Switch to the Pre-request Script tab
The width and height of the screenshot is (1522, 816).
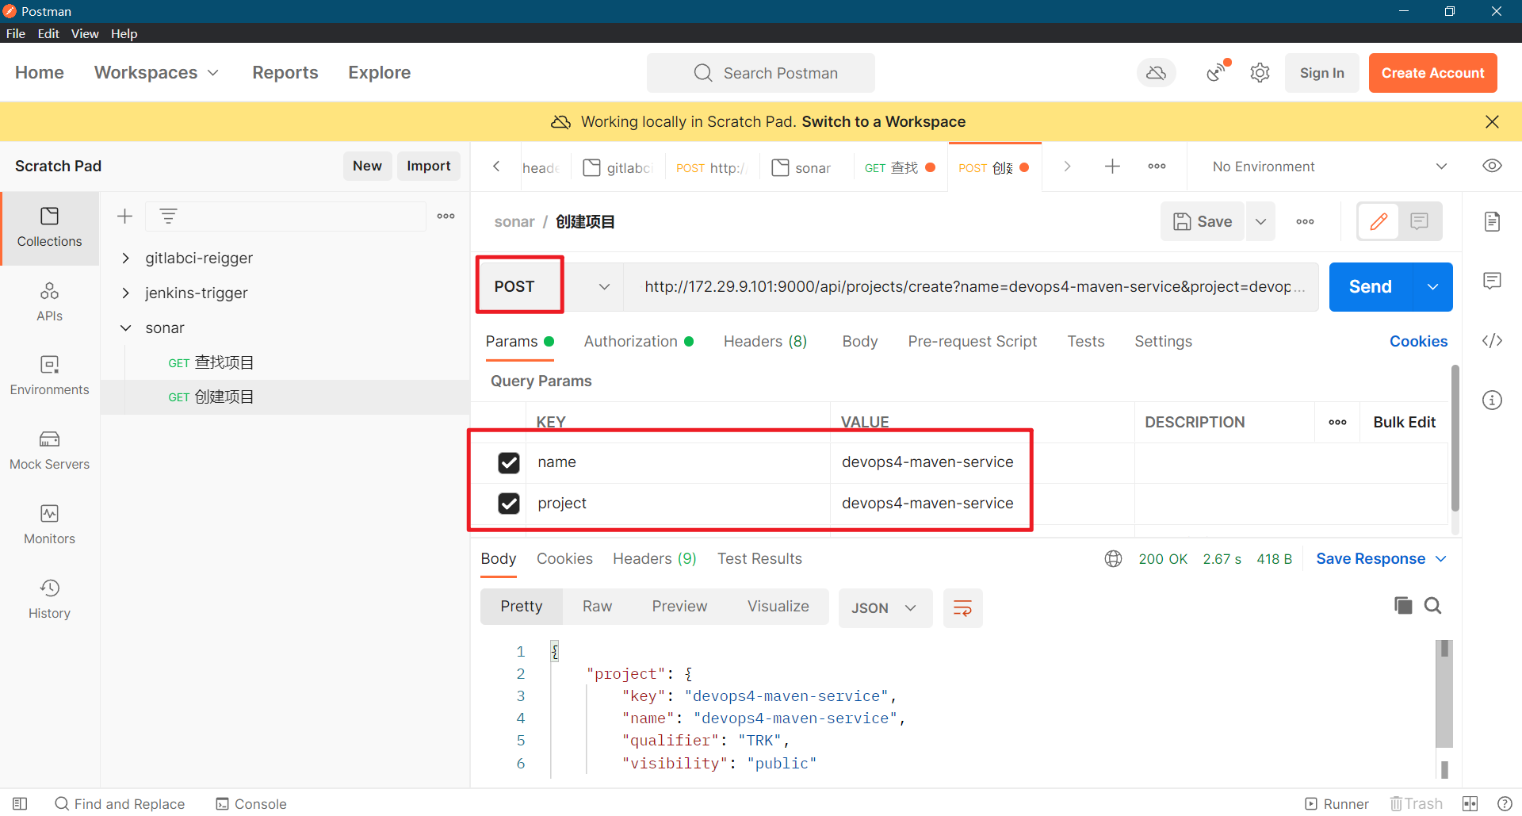[972, 341]
